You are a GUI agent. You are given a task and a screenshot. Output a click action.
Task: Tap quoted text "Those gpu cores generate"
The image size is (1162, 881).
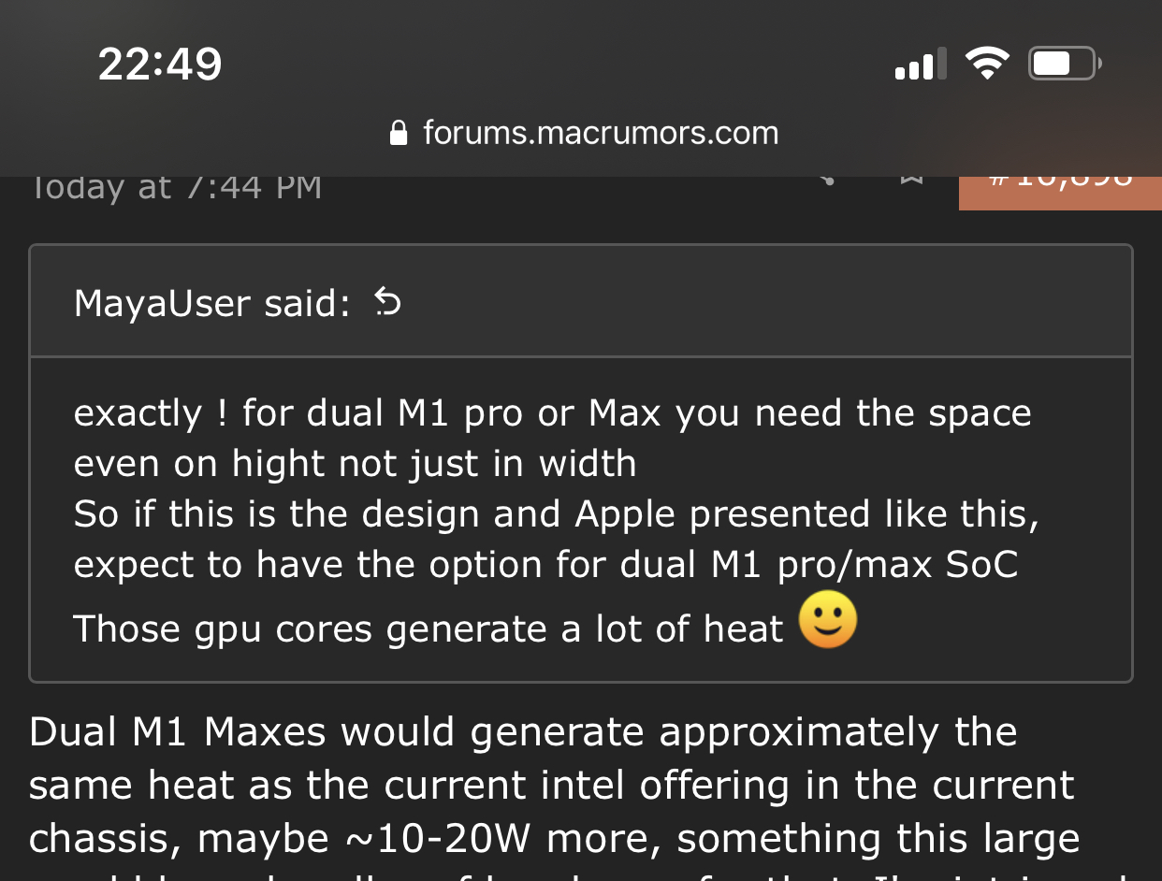click(428, 628)
